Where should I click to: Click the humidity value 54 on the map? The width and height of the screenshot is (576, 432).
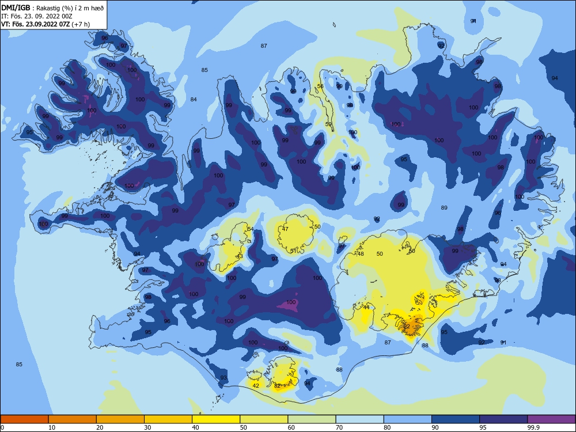(251, 229)
